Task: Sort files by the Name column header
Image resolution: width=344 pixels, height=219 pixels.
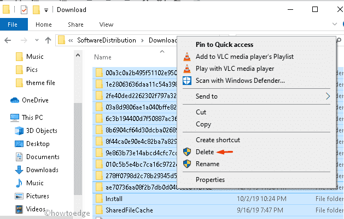Action: click(103, 57)
